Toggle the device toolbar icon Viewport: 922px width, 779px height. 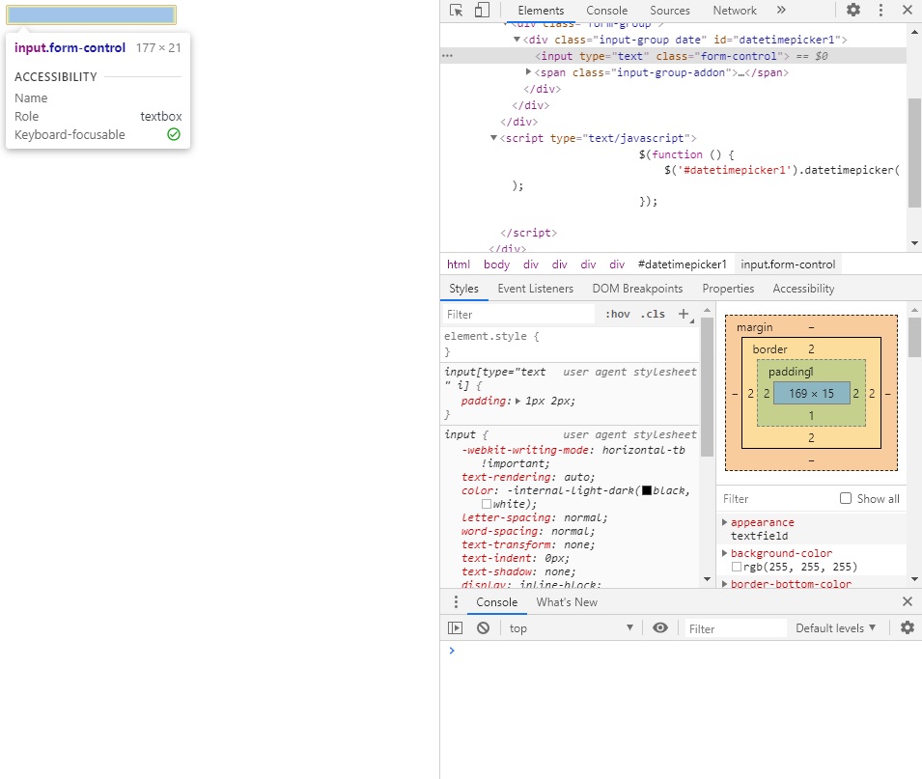(x=482, y=10)
